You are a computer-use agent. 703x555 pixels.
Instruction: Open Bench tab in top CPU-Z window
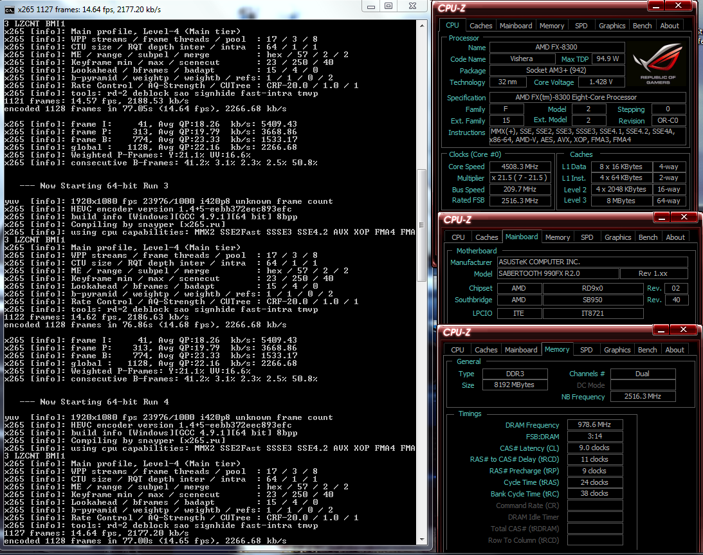643,26
